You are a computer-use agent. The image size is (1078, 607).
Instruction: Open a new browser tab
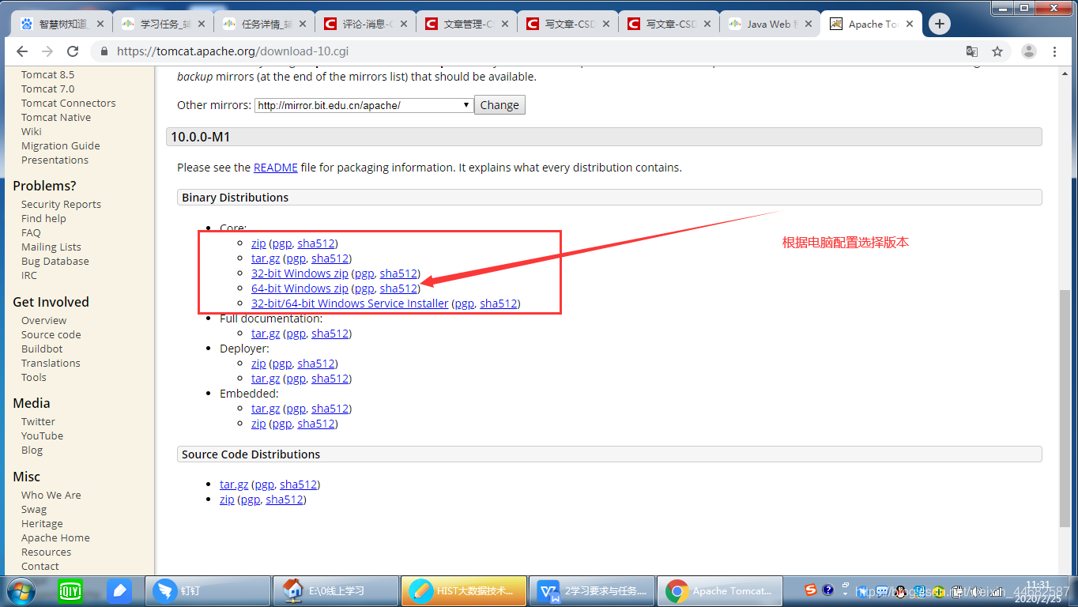point(939,24)
